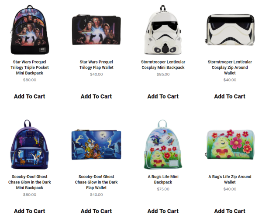Screen dimensions: 262x221
Task: Open Star Wars Prequel Trilogy Flap Wallet title
Action: [x=97, y=65]
